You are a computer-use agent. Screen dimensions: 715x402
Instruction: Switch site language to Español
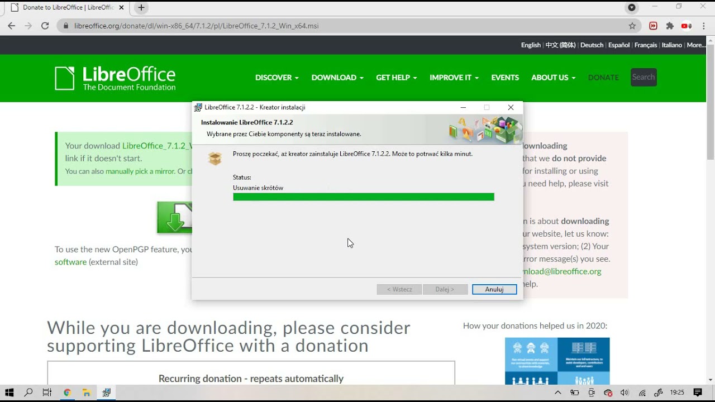click(x=619, y=45)
